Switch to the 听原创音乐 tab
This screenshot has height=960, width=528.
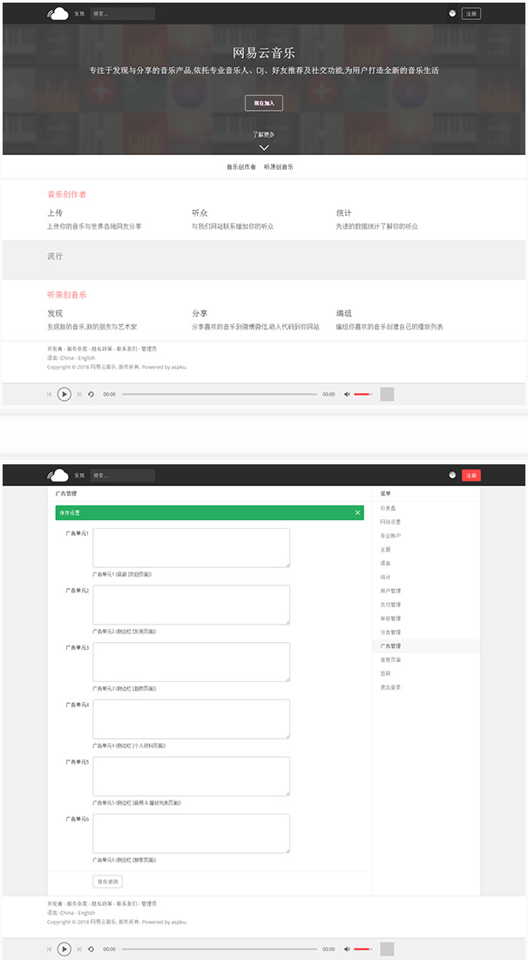(x=279, y=166)
